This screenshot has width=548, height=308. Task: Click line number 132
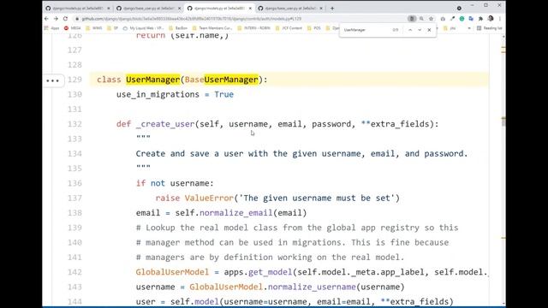pyautogui.click(x=74, y=124)
